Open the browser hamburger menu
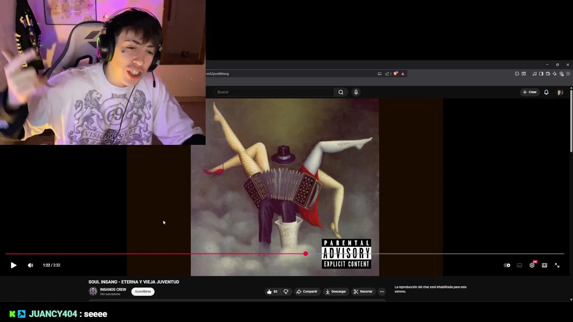The height and width of the screenshot is (322, 573). pyautogui.click(x=568, y=74)
